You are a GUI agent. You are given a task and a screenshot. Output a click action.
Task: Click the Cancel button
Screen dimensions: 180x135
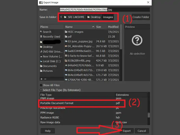[x=142, y=131]
